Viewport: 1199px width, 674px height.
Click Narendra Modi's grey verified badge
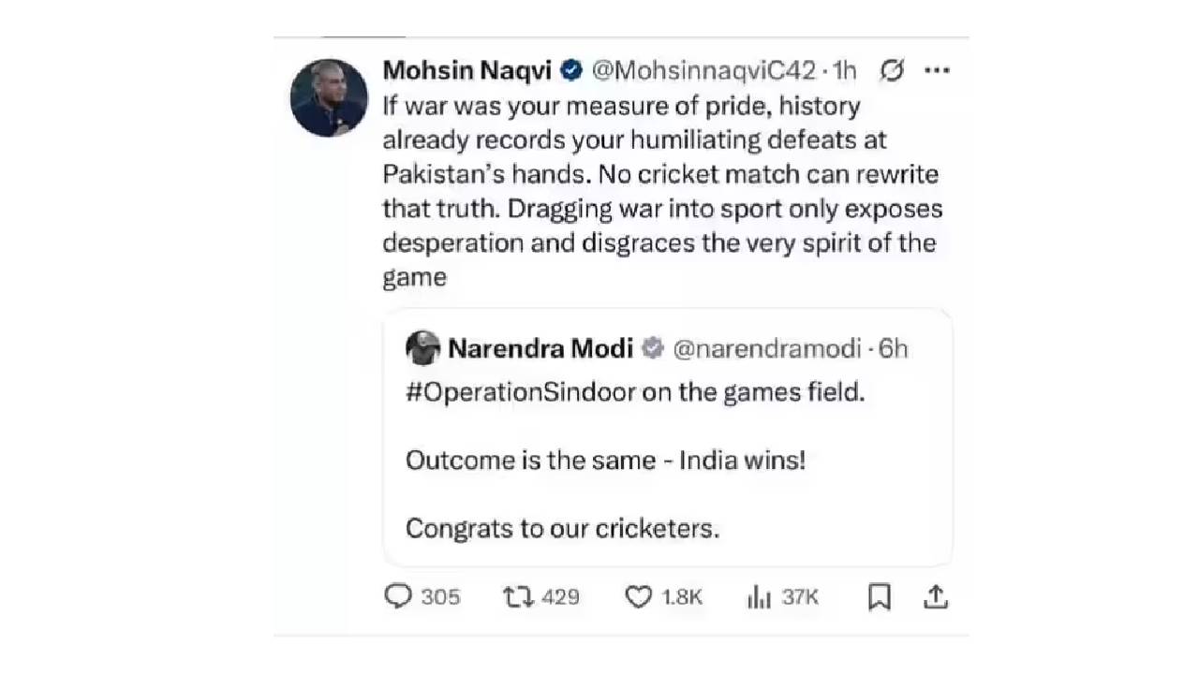pyautogui.click(x=652, y=348)
